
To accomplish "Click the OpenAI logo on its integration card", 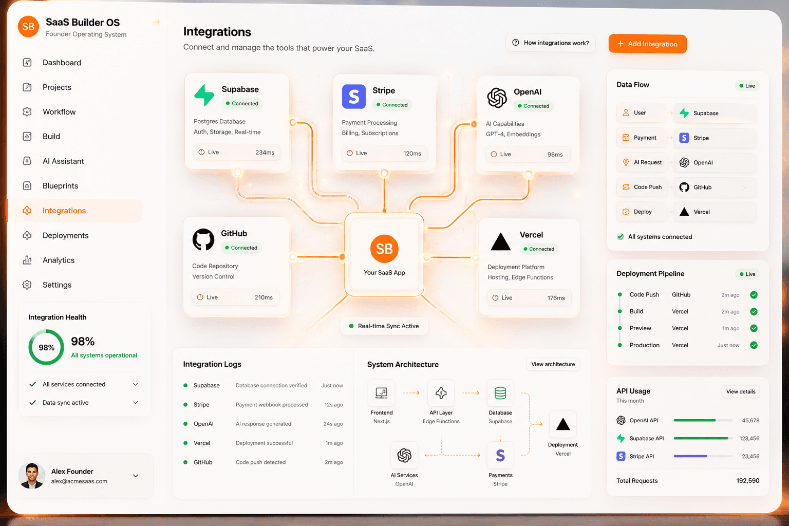I will [497, 98].
